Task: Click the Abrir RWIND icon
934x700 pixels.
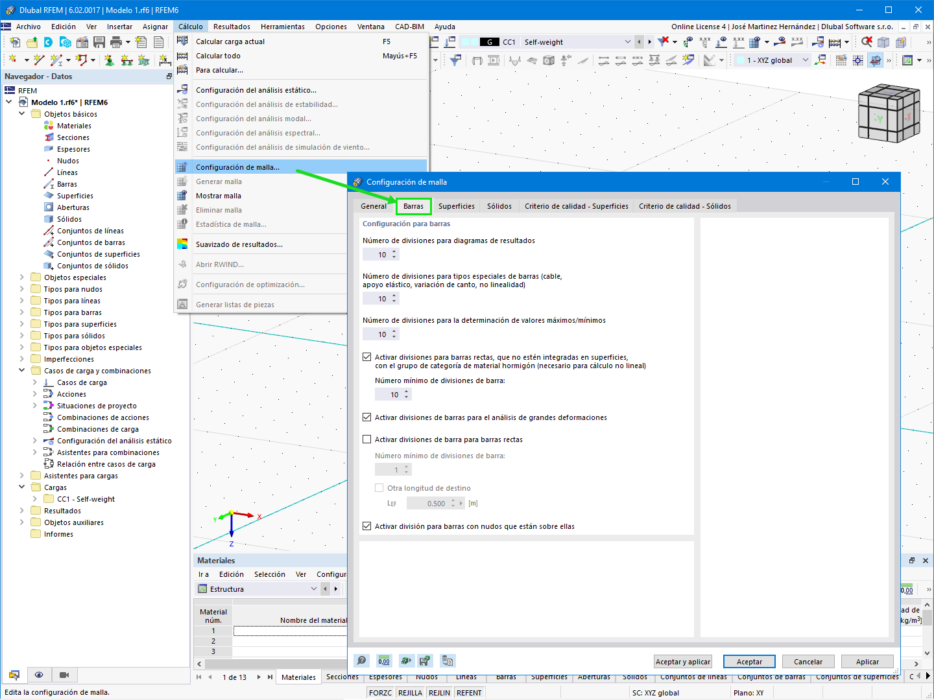Action: pos(182,264)
